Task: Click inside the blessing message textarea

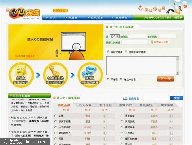Action: point(141,65)
